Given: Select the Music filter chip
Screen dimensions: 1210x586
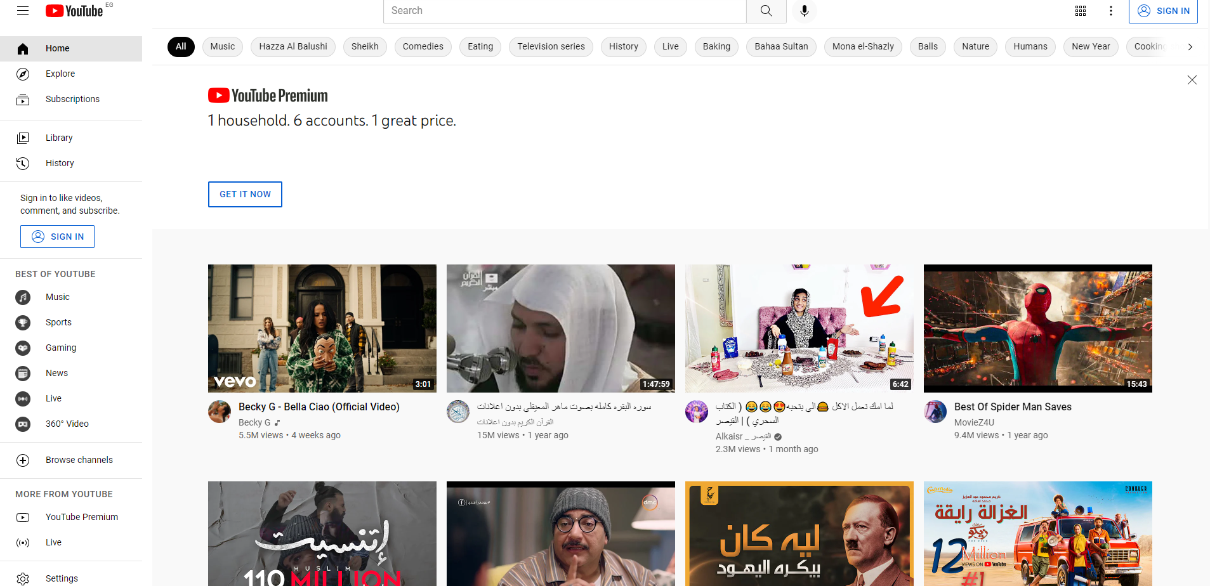Looking at the screenshot, I should point(223,47).
